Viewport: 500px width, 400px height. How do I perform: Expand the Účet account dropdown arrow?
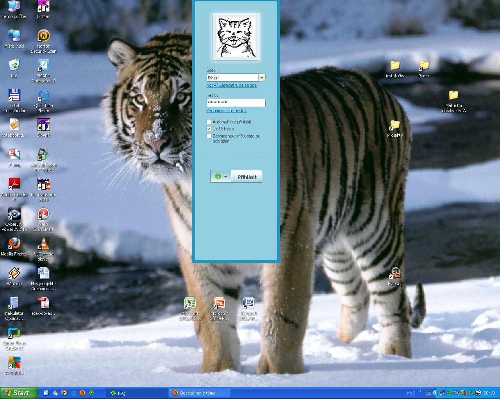(262, 78)
